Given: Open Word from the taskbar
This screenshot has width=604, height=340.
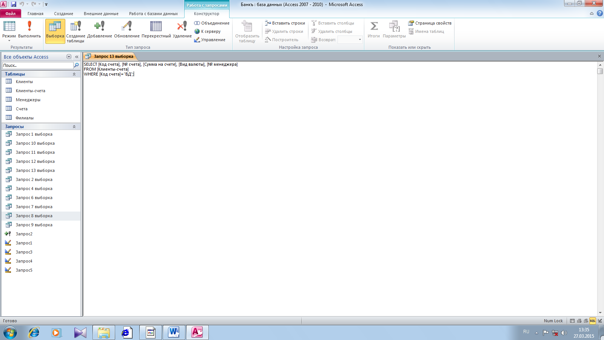Looking at the screenshot, I should point(174,332).
